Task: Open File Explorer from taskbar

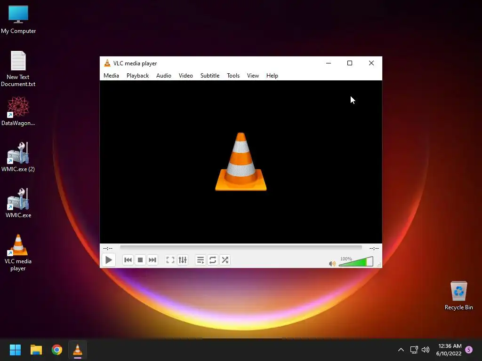Action: point(36,350)
